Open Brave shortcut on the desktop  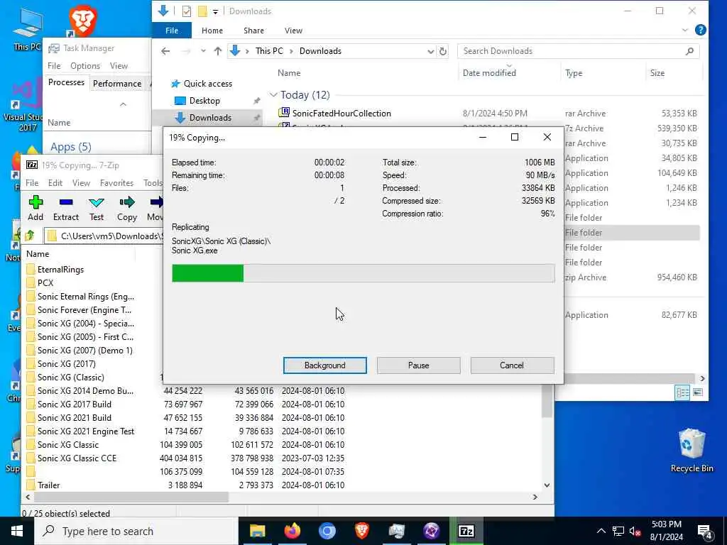pyautogui.click(x=82, y=21)
